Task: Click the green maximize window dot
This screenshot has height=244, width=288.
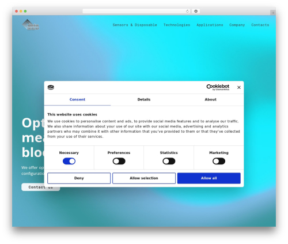Action: tap(25, 11)
